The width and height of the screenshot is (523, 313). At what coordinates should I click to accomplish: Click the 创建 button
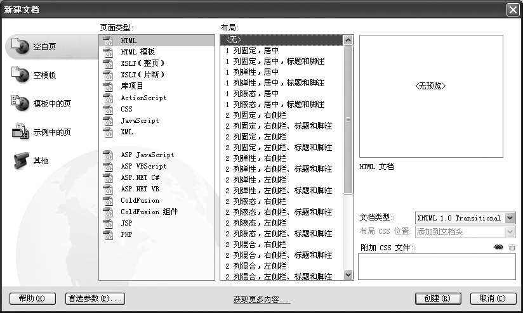click(x=437, y=298)
